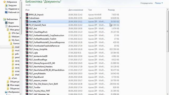Select the screenshots folder in tree
Screen dimensions: 169x95
(17, 71)
